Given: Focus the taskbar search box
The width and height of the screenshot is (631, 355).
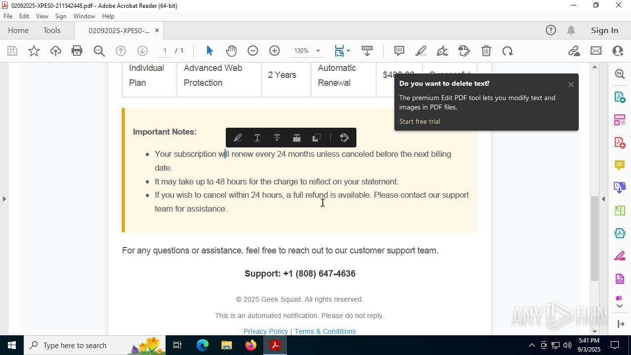Looking at the screenshot, I should [95, 345].
